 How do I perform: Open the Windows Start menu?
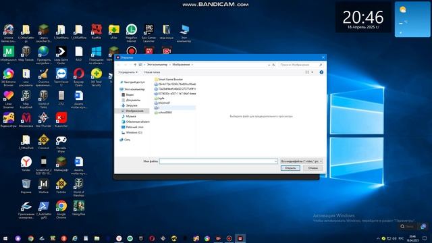5,238
